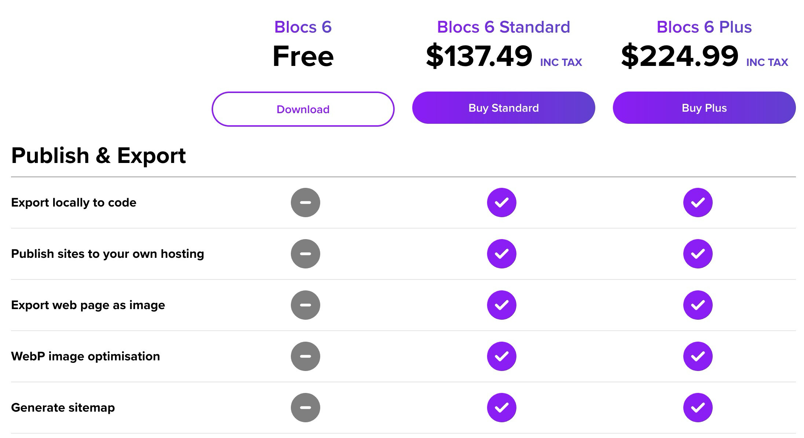Click Plus checkmark for WebP image optimisation
Viewport: 804px width, 438px height.
click(698, 356)
